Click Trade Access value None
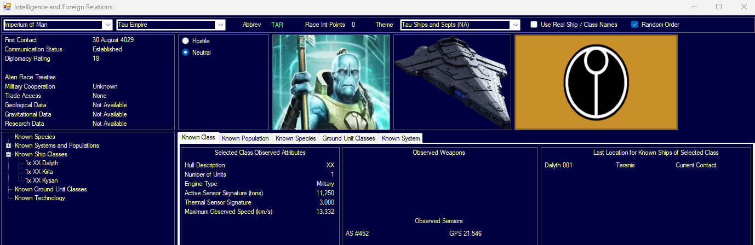The image size is (755, 245). click(x=100, y=96)
